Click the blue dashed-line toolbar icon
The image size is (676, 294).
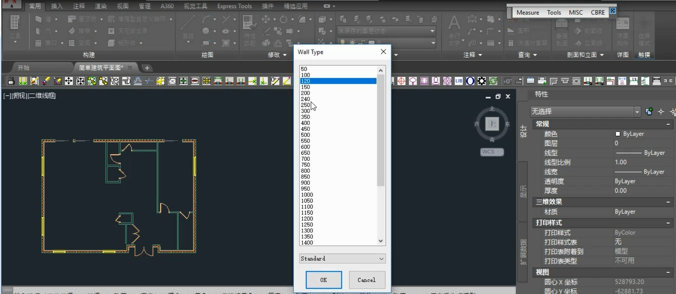[149, 81]
